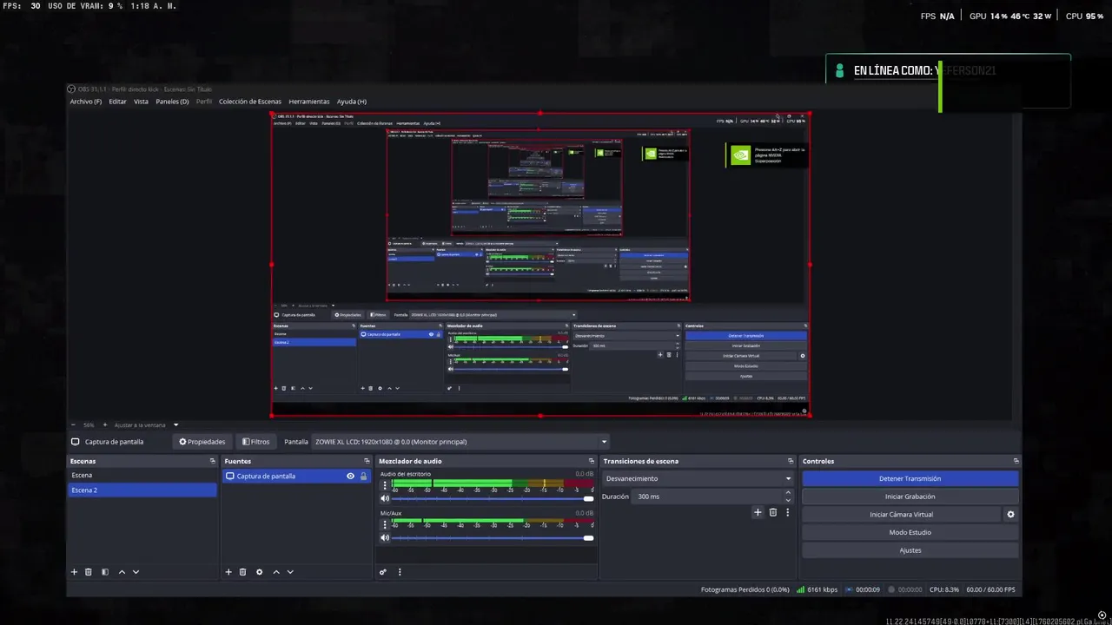Pop out Transiciones de escena dock
This screenshot has height=625, width=1112.
coord(791,461)
